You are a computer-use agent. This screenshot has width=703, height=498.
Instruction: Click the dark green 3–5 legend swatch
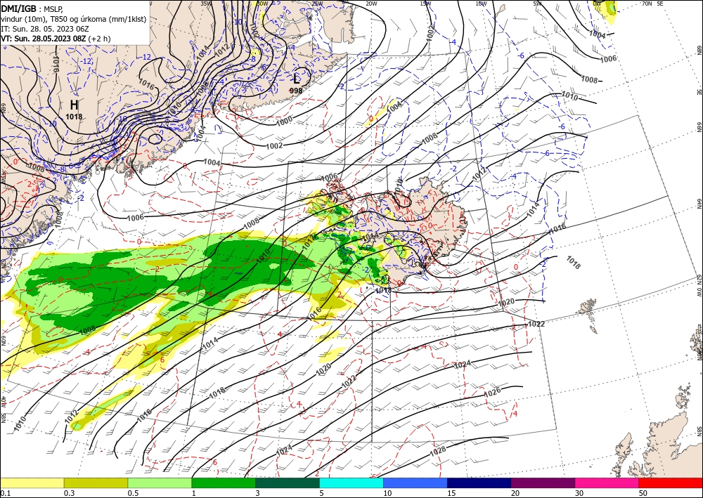[288, 483]
